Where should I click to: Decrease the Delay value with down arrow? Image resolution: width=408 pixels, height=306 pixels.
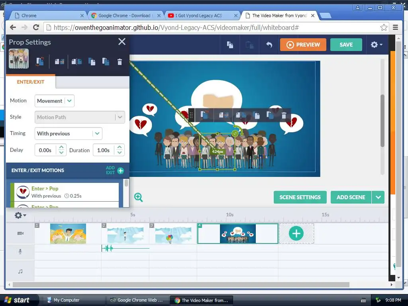pyautogui.click(x=61, y=153)
